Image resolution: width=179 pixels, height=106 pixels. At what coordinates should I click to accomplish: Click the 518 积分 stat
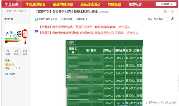tap(25, 53)
